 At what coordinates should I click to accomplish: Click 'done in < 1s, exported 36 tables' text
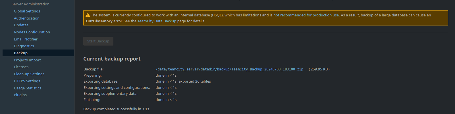183,81
